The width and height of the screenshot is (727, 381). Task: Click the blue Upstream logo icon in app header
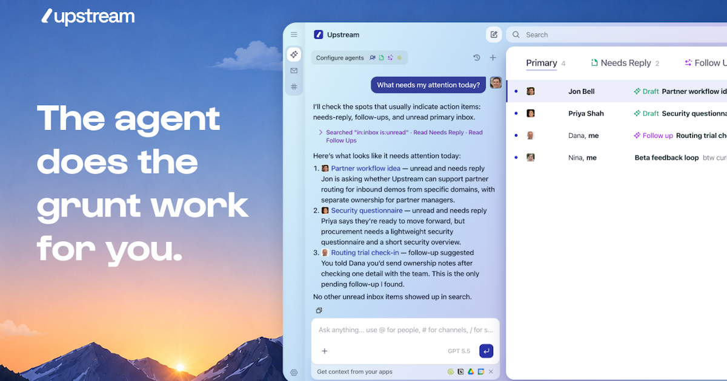[318, 34]
